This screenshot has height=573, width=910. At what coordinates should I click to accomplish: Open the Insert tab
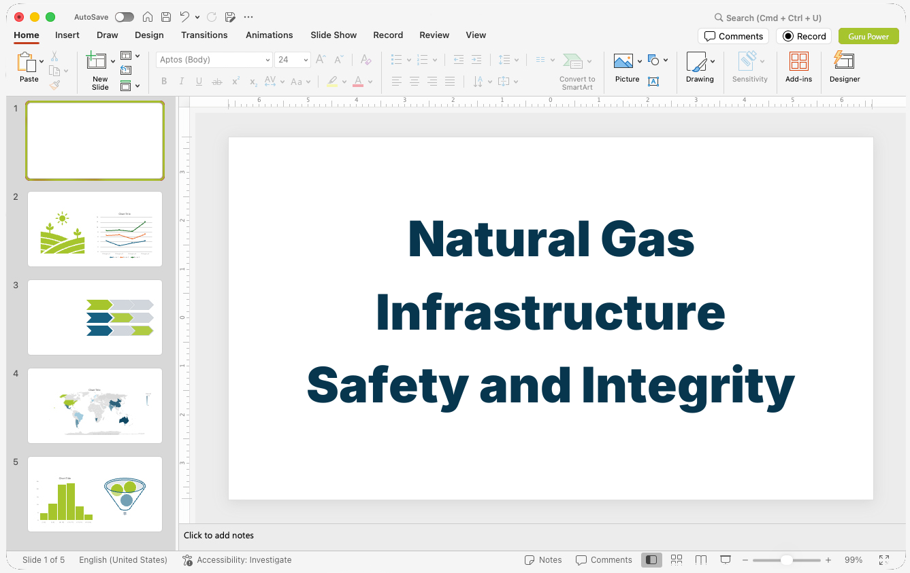tap(67, 35)
